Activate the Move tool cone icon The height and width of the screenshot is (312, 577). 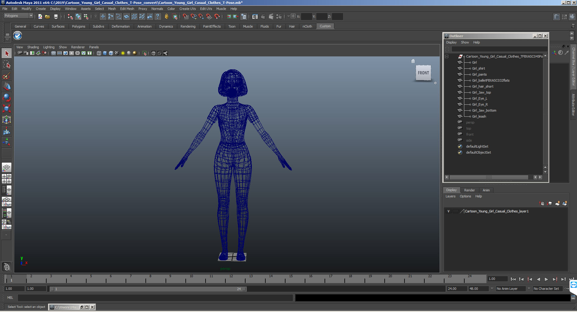7,86
